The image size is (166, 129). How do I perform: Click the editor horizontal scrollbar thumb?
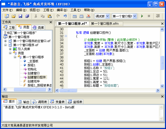tap(68, 90)
